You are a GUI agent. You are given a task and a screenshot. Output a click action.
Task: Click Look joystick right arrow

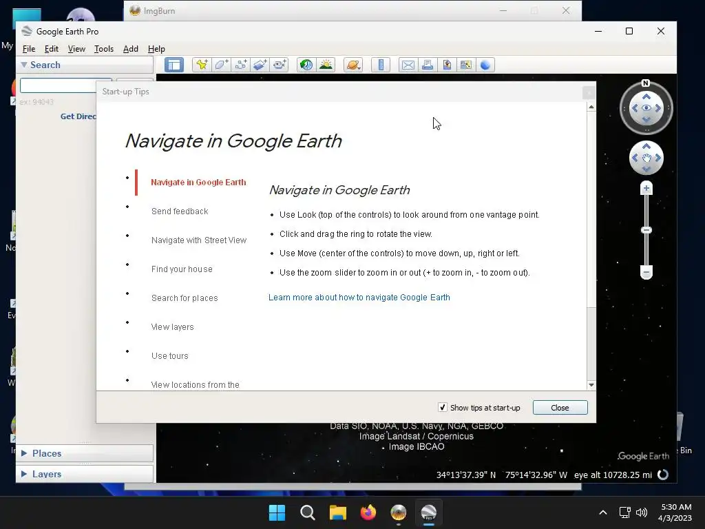tap(657, 108)
